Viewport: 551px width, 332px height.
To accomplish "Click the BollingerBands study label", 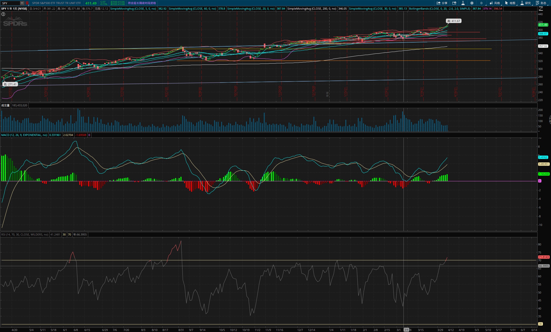I will coord(439,9).
